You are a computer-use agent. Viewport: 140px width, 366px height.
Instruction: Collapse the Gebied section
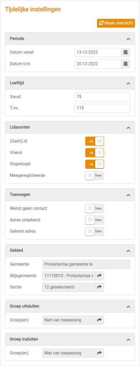point(128,251)
